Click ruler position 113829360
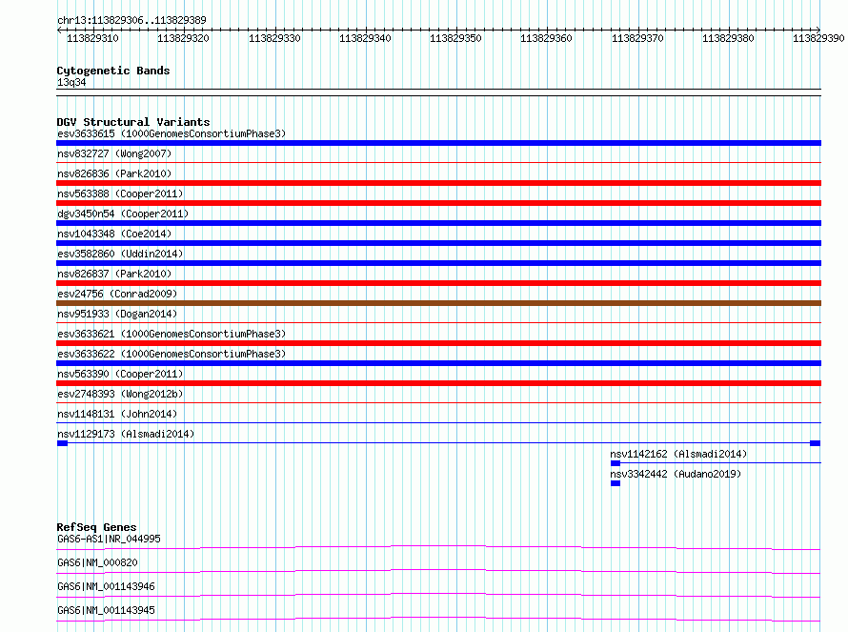The width and height of the screenshot is (848, 632). click(x=546, y=38)
